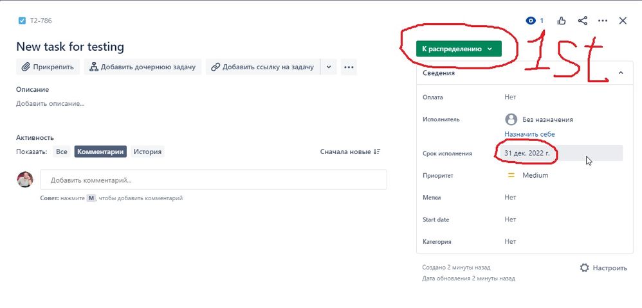Viewport: 642px width, 308px height.
Task: Open the three-dot menu in the action toolbar
Action: tap(349, 67)
